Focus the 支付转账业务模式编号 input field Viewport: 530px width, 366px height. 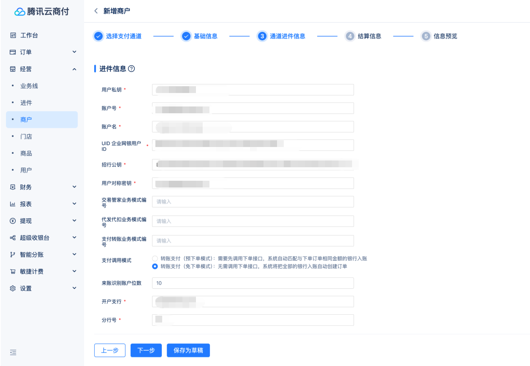[253, 241]
